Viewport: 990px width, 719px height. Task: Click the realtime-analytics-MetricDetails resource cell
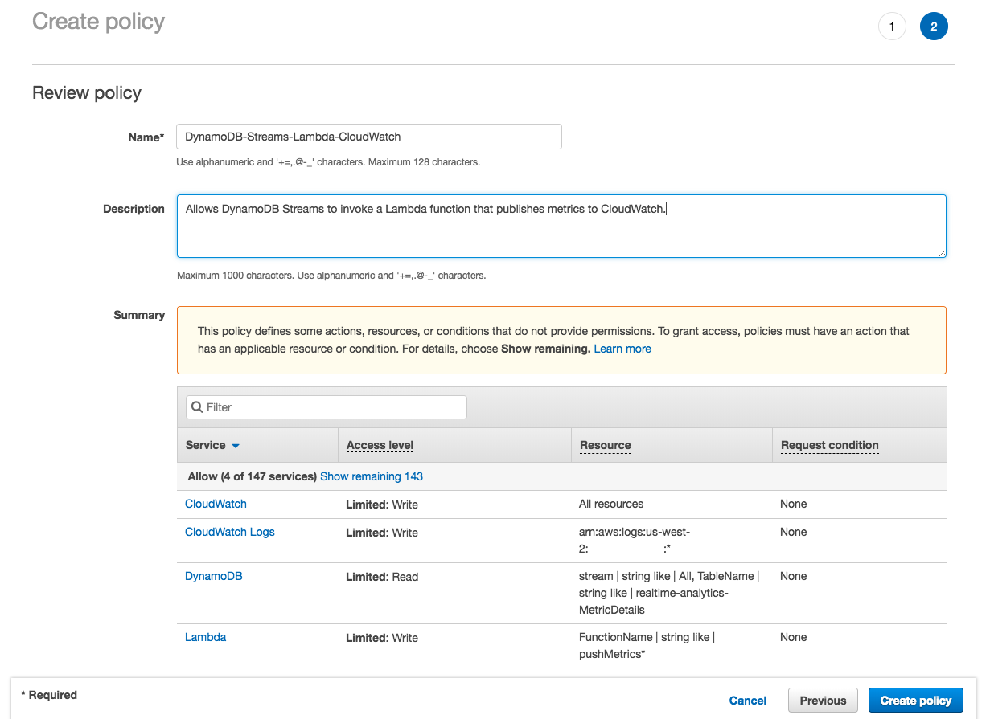coord(669,593)
